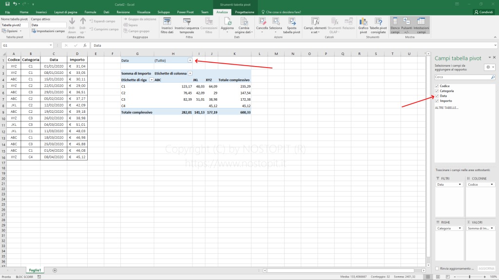This screenshot has height=280, width=499.
Task: Click Campi, elementi e set icon
Action: (315, 21)
